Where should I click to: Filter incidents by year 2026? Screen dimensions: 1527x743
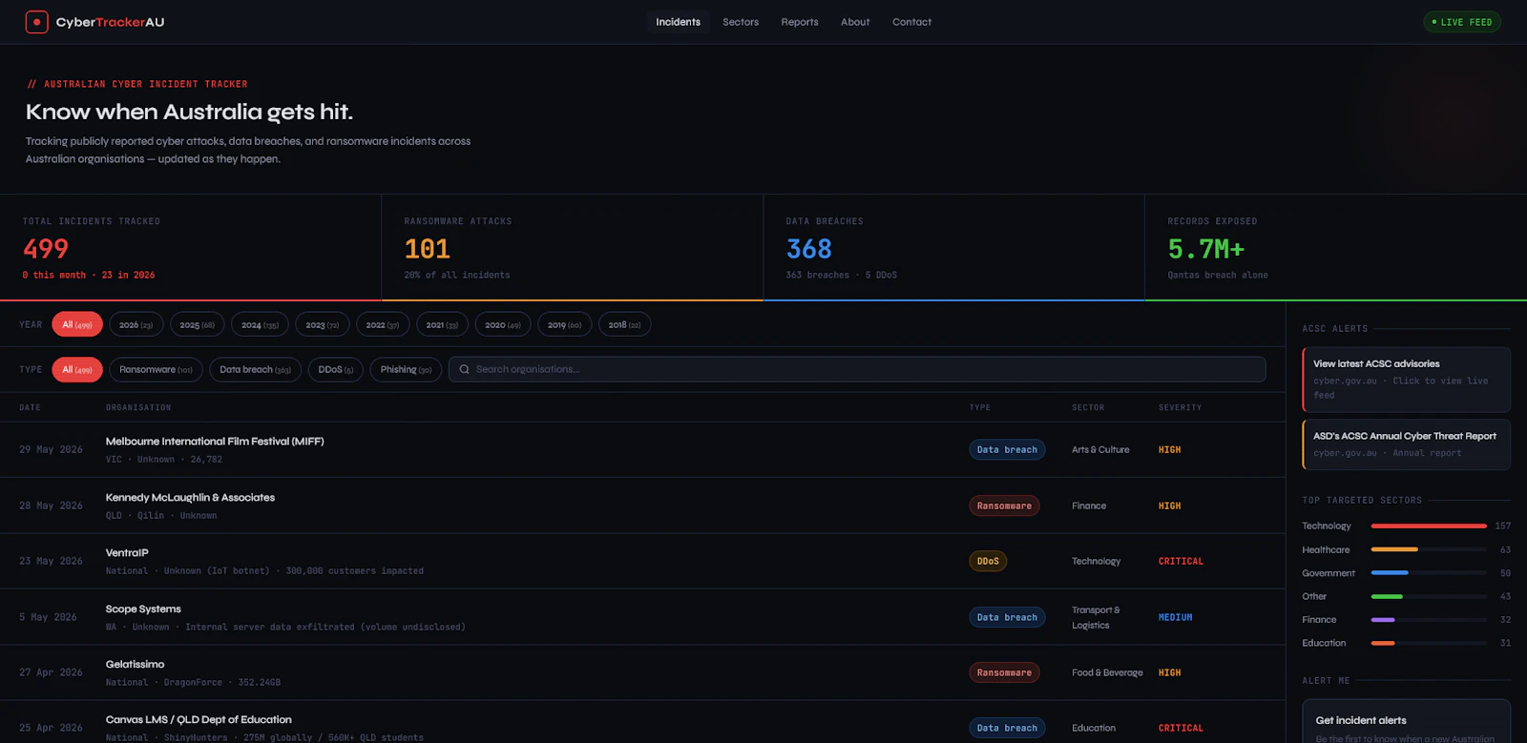[x=136, y=325]
